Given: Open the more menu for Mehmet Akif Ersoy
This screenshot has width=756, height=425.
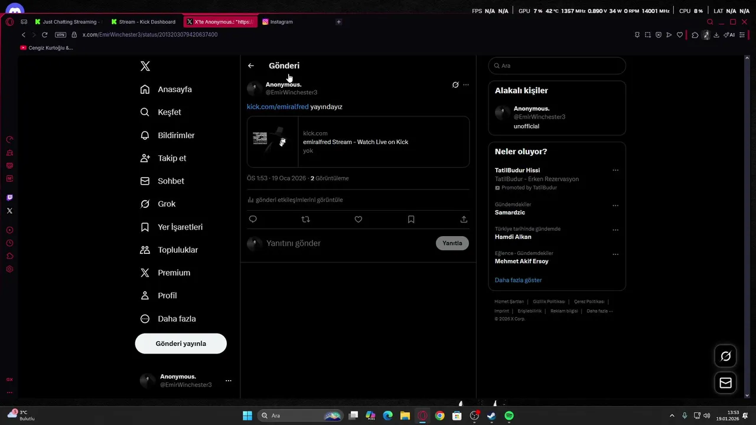Looking at the screenshot, I should [x=615, y=254].
